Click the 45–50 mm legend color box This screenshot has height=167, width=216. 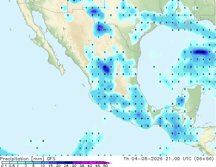[100, 163]
